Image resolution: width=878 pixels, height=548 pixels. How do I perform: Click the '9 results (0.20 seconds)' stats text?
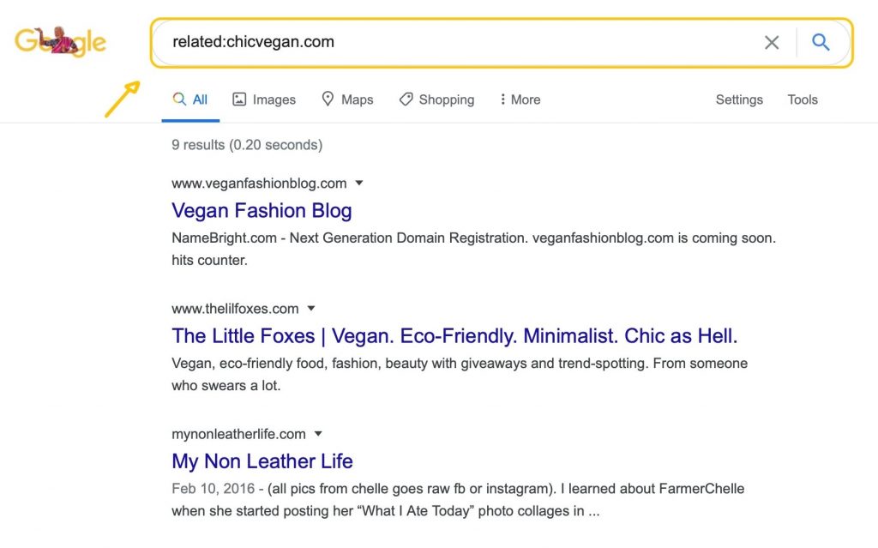click(x=247, y=145)
